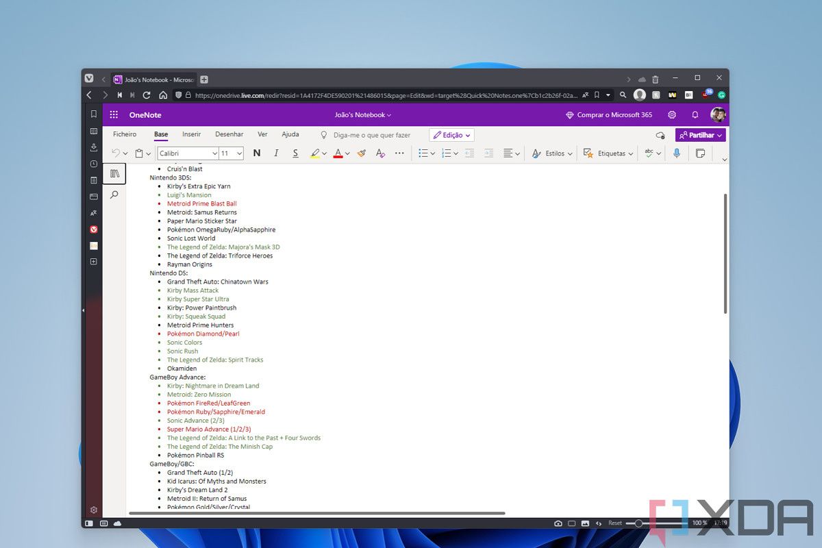Viewport: 822px width, 548px height.
Task: Click the decrease indent icon
Action: click(x=469, y=153)
